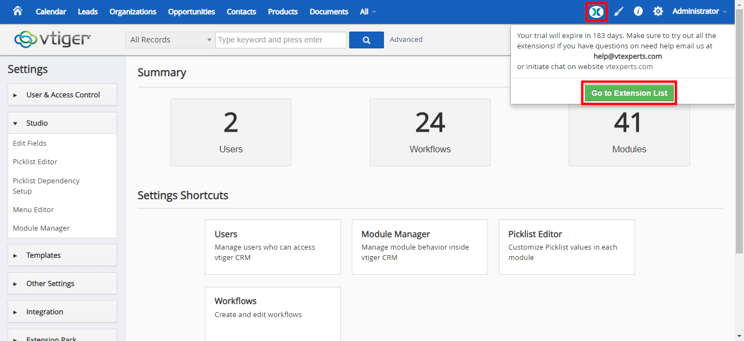The width and height of the screenshot is (744, 341).
Task: Click Go to Extension List button
Action: [x=629, y=93]
